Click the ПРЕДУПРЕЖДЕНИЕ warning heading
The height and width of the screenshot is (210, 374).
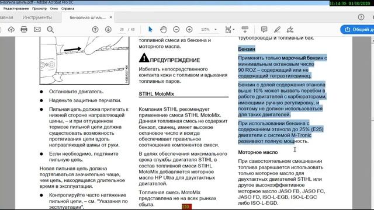175,60
